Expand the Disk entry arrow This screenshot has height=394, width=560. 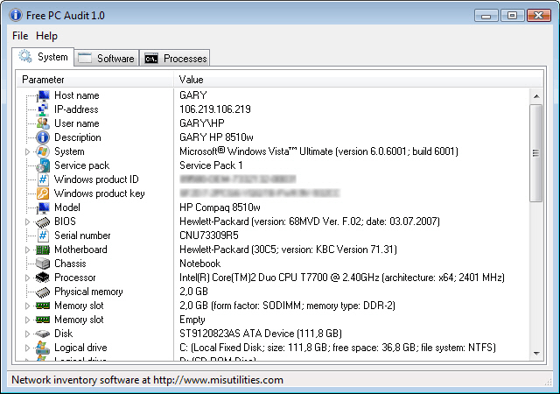coord(27,334)
